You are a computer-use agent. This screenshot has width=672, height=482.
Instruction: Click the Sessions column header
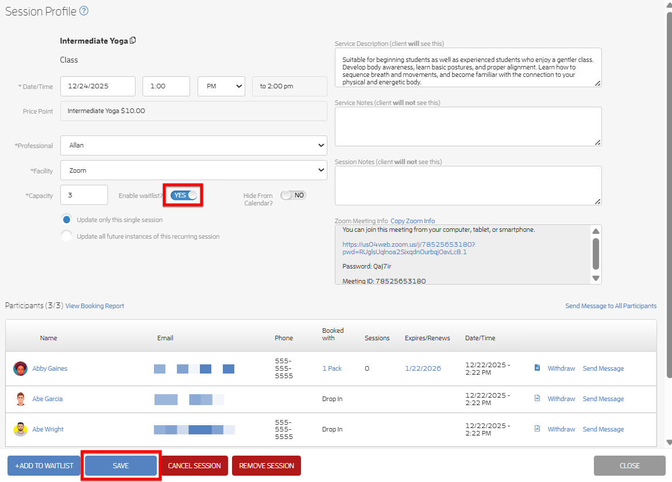(377, 338)
